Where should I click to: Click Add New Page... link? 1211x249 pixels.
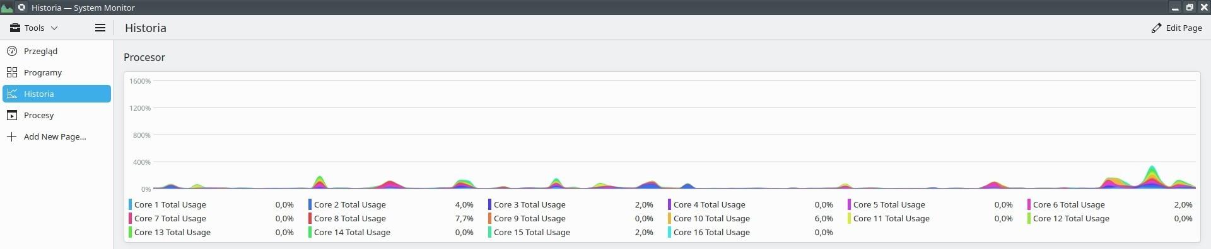pos(55,136)
